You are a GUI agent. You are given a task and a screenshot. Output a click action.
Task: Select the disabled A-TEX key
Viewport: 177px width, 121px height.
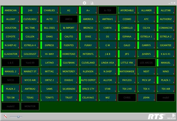pyautogui.click(x=107, y=10)
